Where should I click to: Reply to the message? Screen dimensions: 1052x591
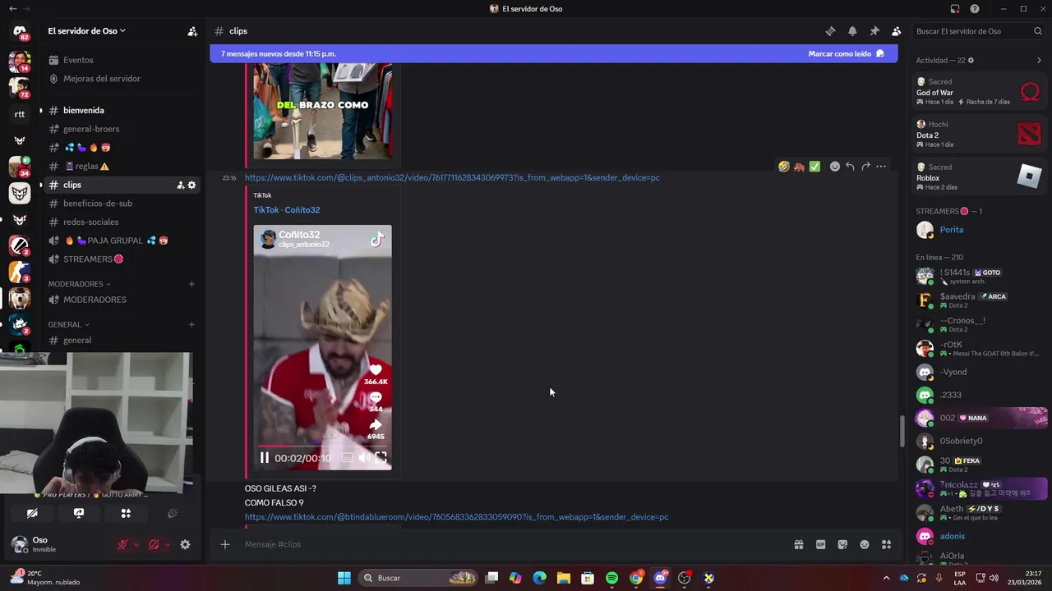(851, 166)
